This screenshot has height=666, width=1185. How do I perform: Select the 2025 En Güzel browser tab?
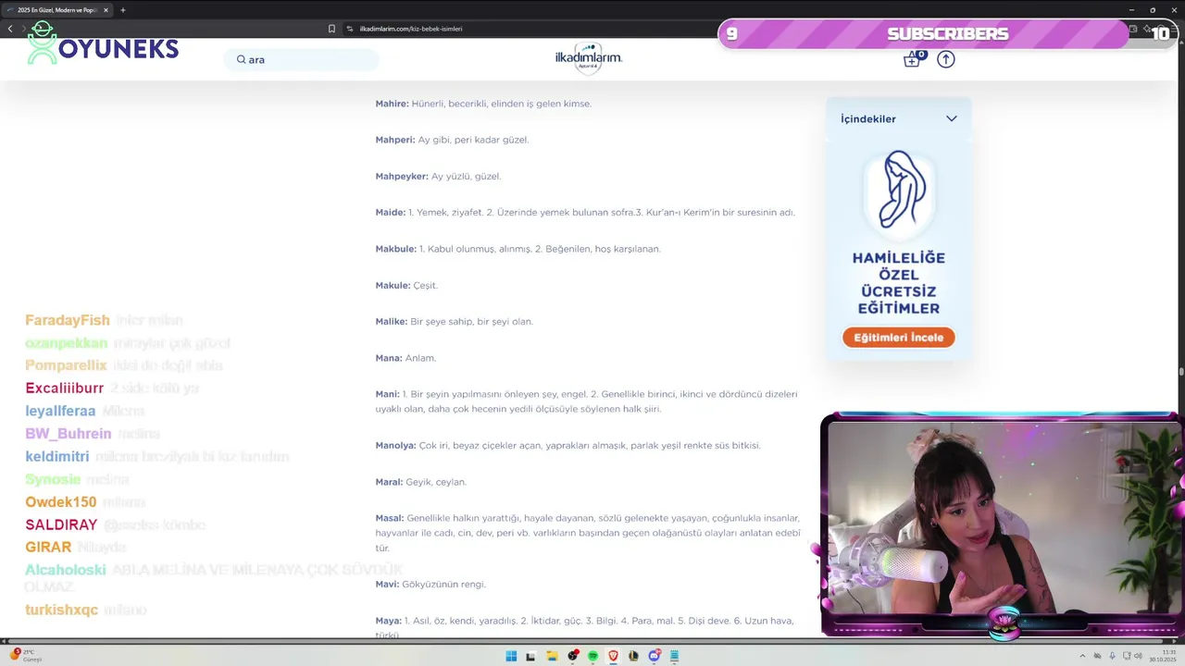57,10
